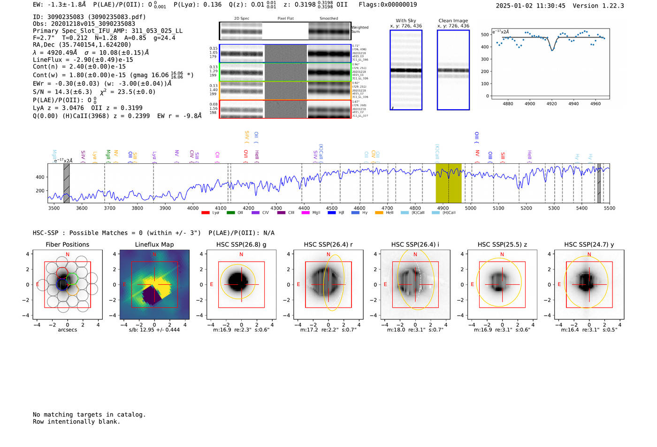Open the Lineflux Map panel
Screen dimensions: 657x447
(x=154, y=285)
